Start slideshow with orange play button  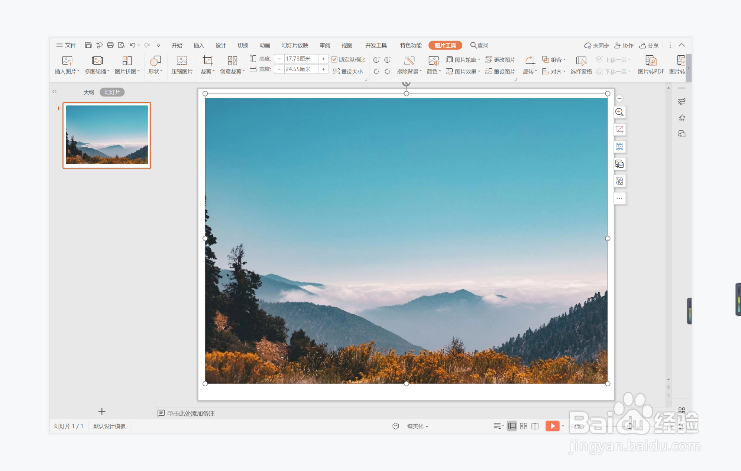pyautogui.click(x=552, y=426)
